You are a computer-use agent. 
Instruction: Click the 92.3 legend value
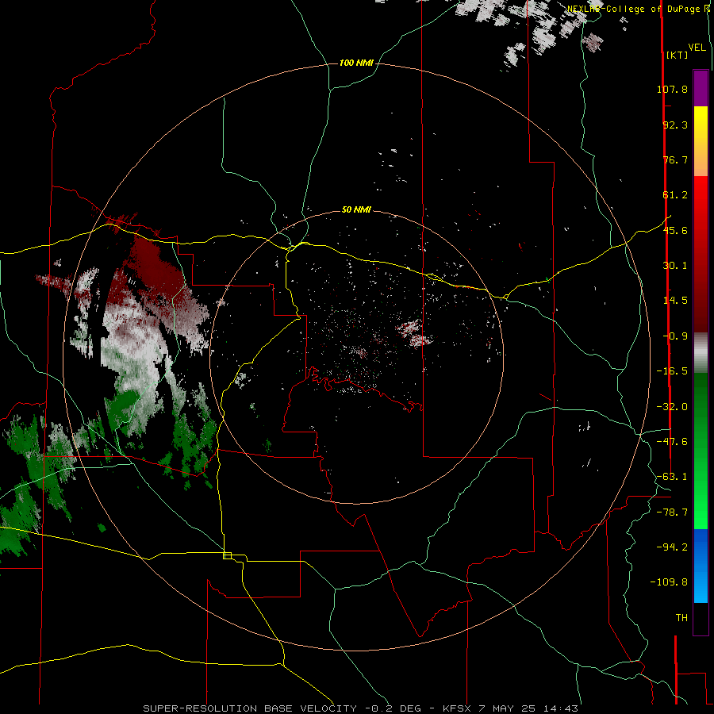click(675, 125)
